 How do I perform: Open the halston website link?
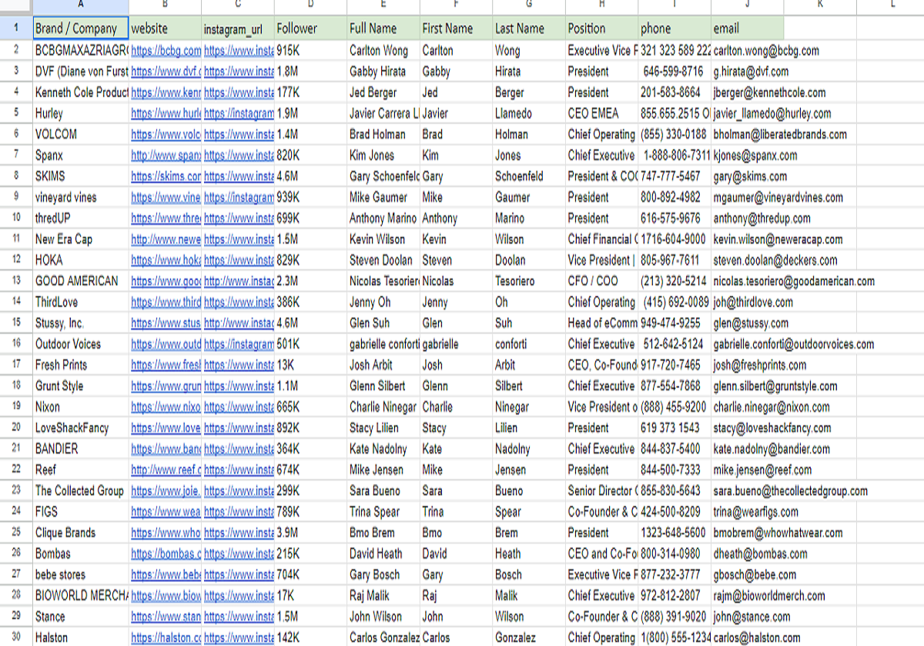click(x=166, y=638)
